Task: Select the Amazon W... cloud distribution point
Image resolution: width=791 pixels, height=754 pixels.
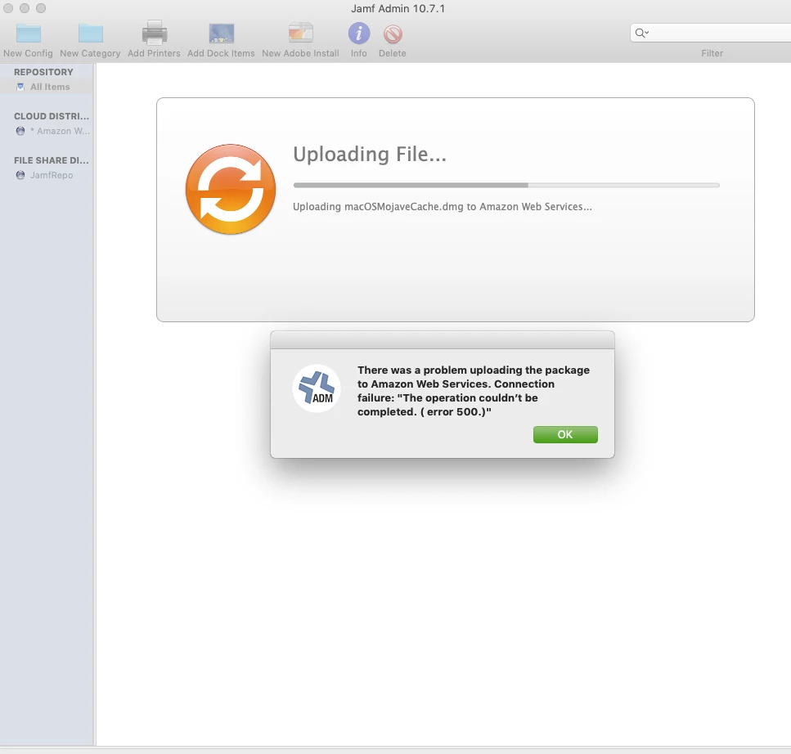Action: tap(52, 131)
